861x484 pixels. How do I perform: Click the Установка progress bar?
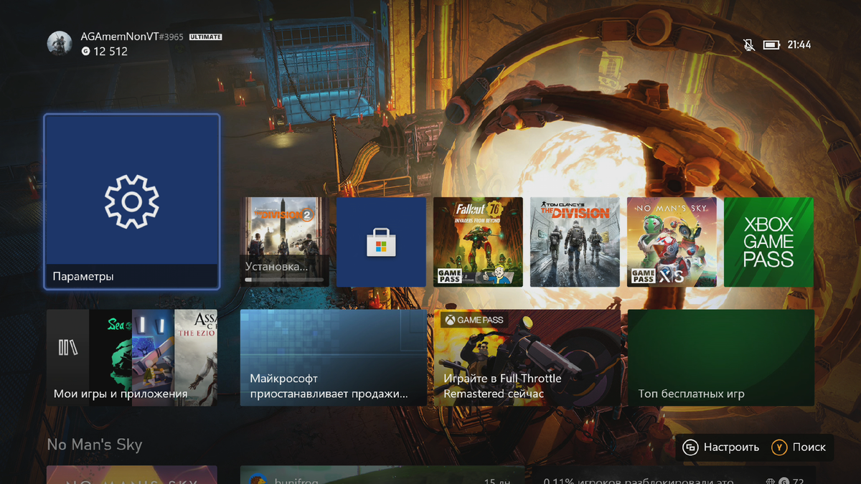click(x=285, y=279)
